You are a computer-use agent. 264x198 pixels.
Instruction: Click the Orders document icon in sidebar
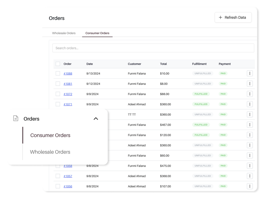click(16, 119)
